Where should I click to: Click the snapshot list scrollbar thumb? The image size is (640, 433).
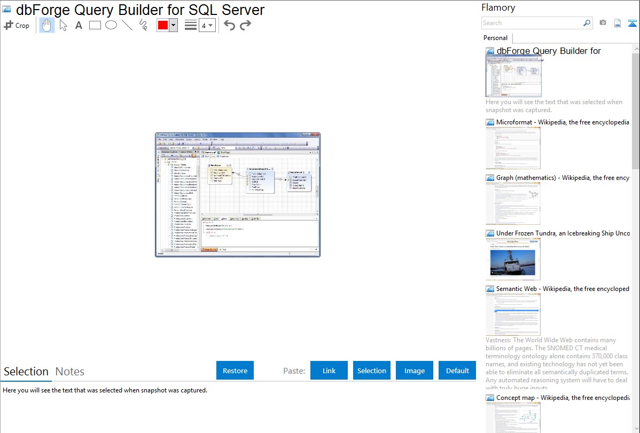coord(636,110)
